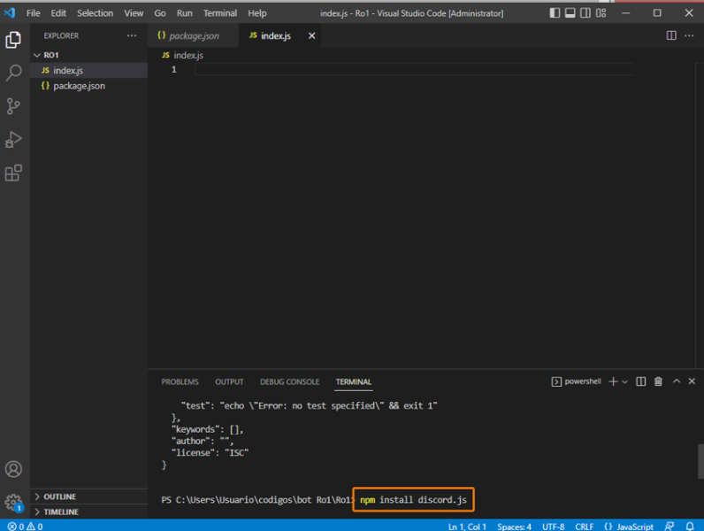Open the Run and Debug view

point(13,140)
